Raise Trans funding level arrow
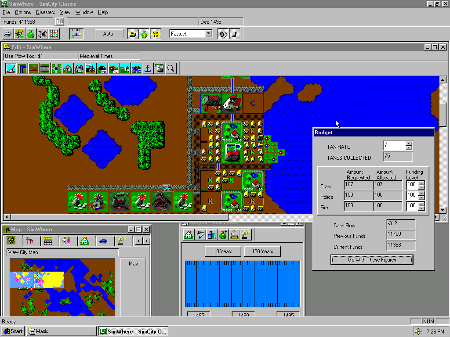 pyautogui.click(x=421, y=183)
